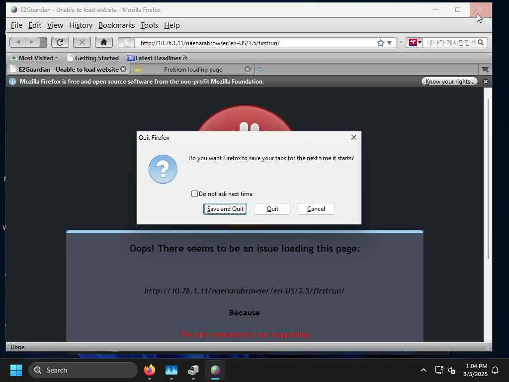Click the page identity icon in address bar
Image resolution: width=509 pixels, height=382 pixels.
coord(127,43)
